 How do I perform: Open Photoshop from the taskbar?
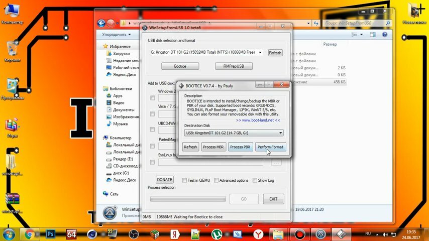[x=50, y=234]
